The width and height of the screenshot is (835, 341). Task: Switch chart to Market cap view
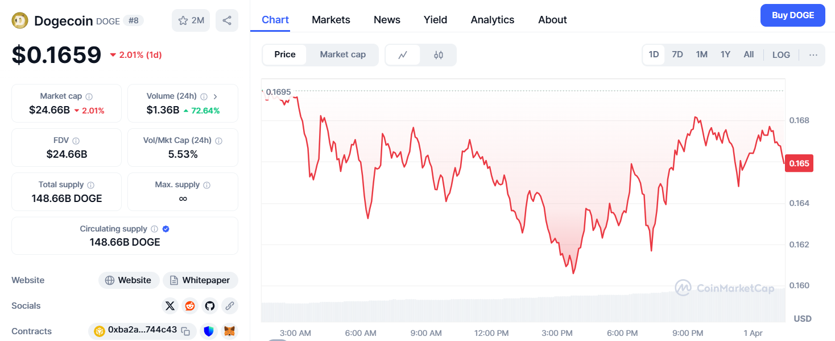click(x=342, y=54)
